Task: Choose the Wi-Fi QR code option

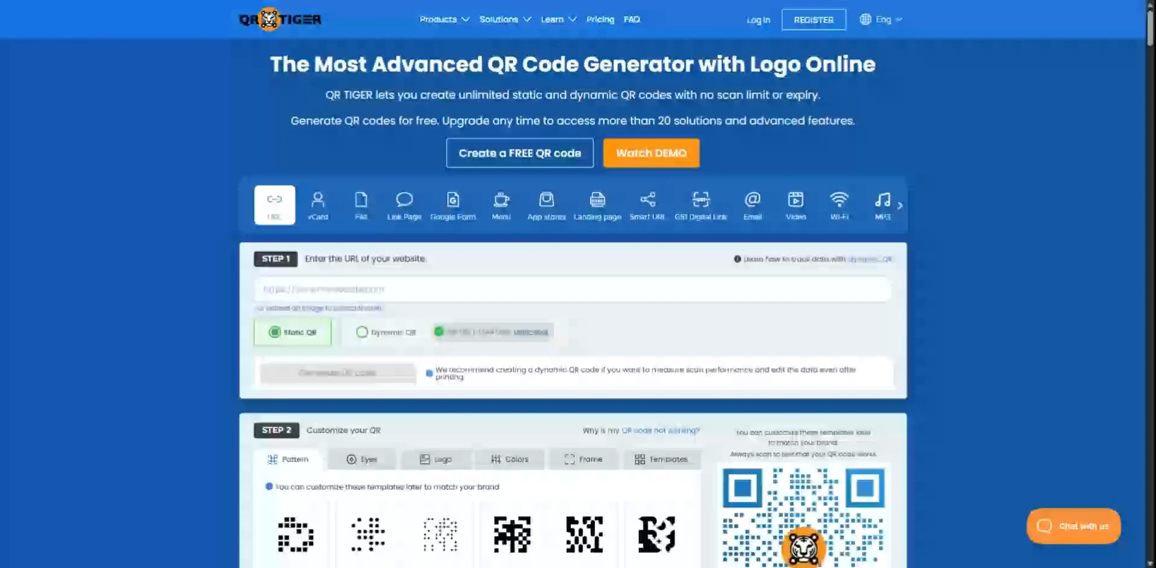Action: pyautogui.click(x=839, y=205)
